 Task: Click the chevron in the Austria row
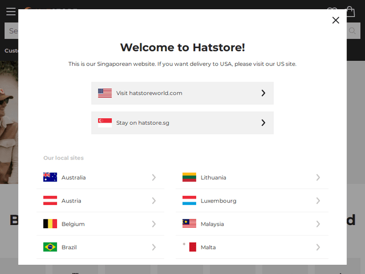[154, 201]
